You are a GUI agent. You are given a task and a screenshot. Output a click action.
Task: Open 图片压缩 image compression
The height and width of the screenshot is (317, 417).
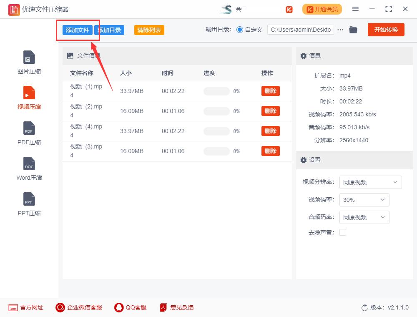pyautogui.click(x=28, y=62)
